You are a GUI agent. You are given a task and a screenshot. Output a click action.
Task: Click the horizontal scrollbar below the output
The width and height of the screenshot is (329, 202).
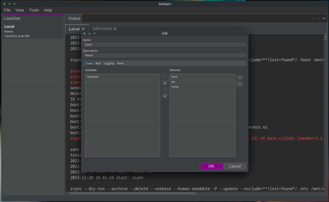(132, 193)
